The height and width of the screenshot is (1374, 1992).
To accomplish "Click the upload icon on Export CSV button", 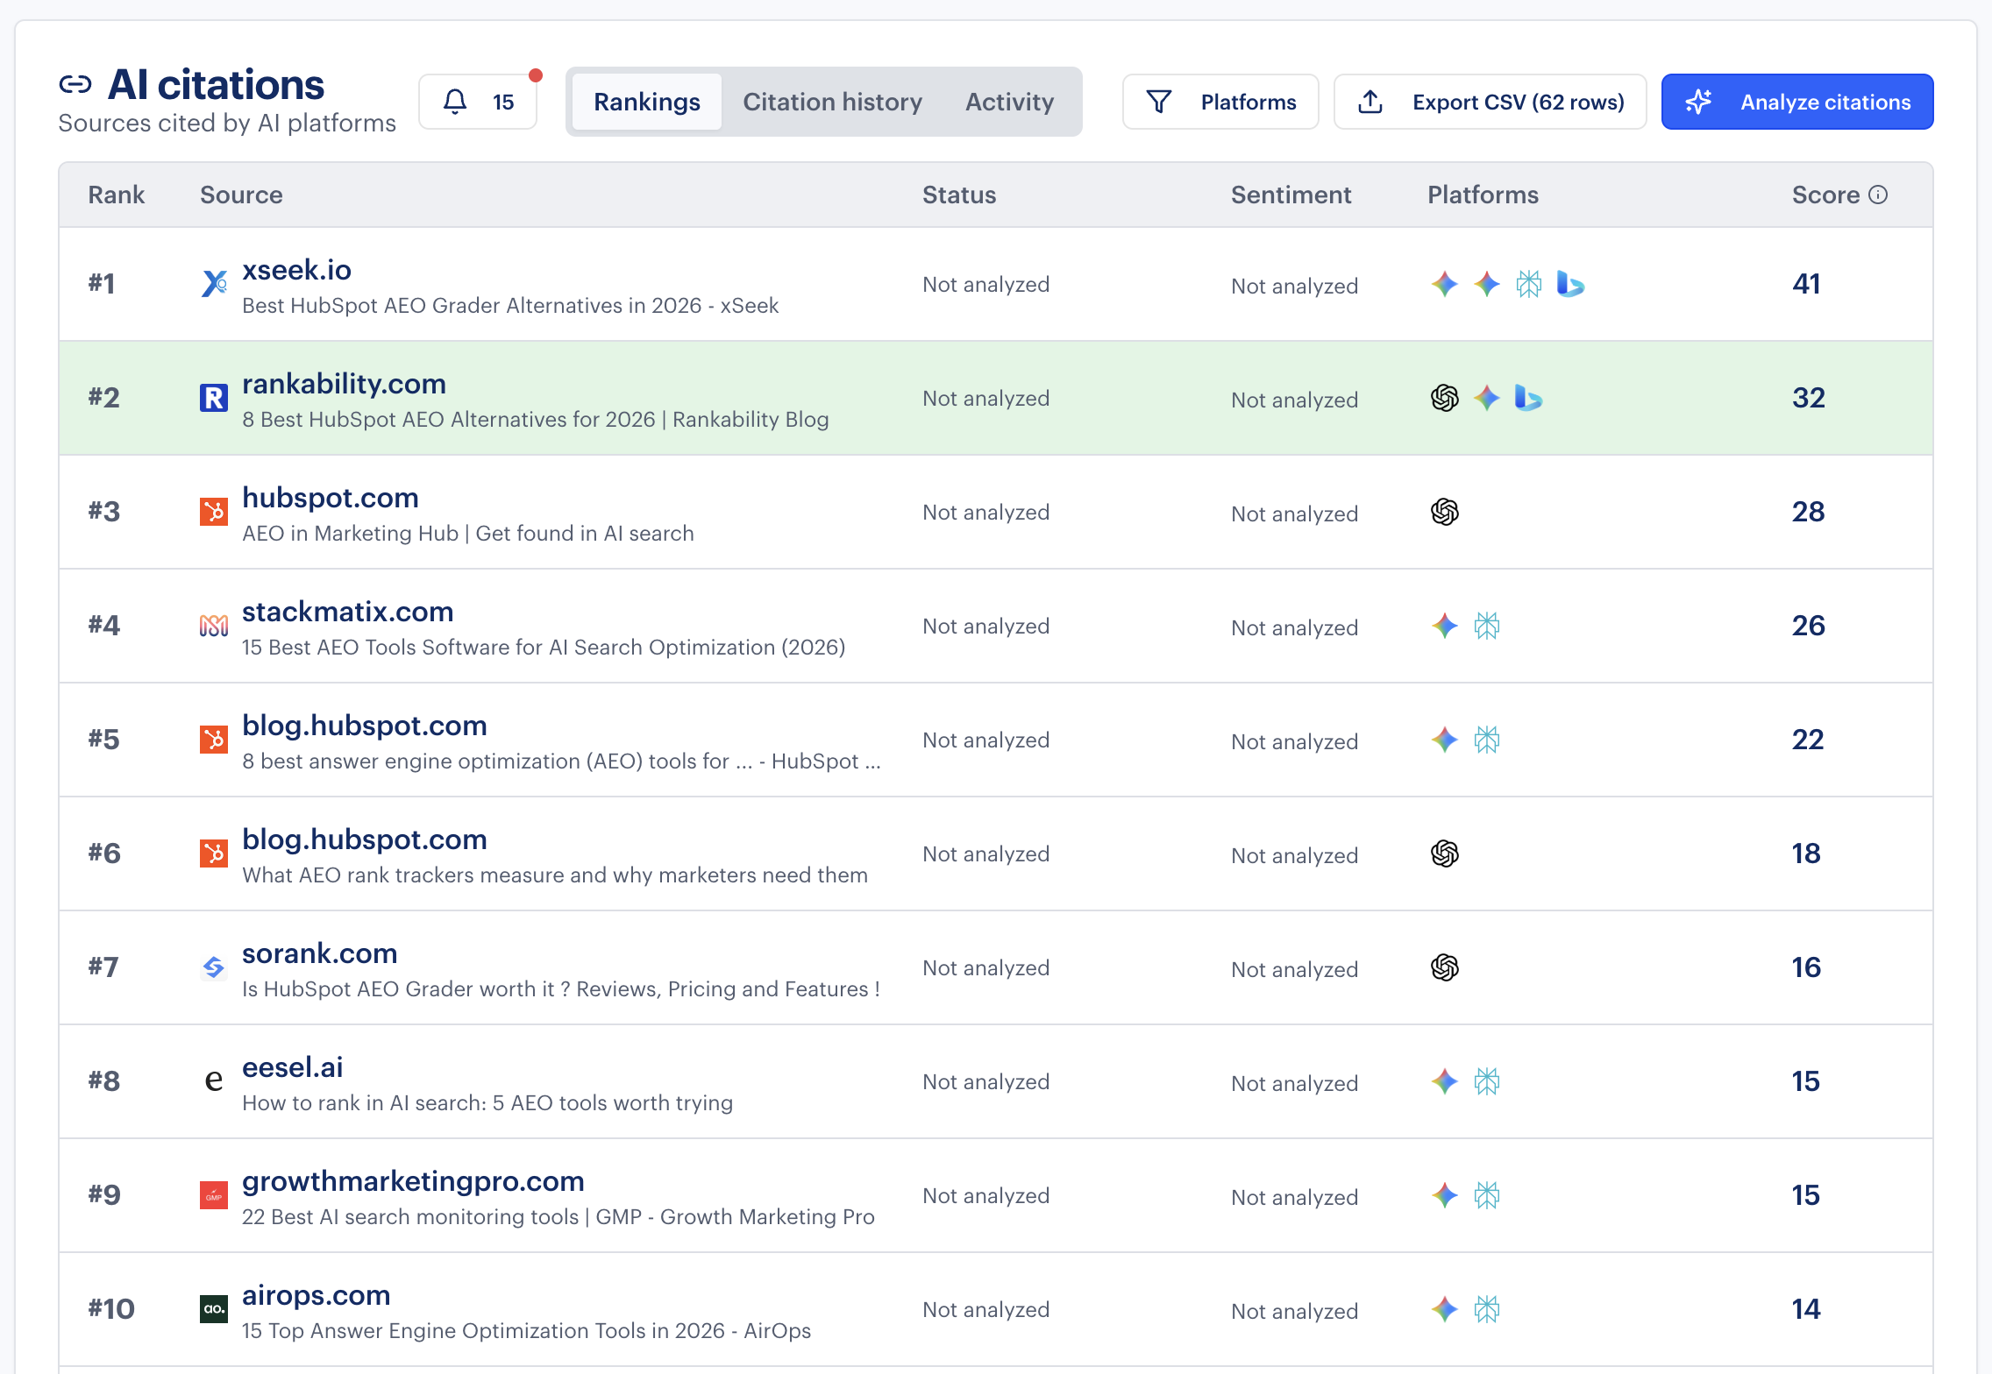I will pyautogui.click(x=1370, y=102).
